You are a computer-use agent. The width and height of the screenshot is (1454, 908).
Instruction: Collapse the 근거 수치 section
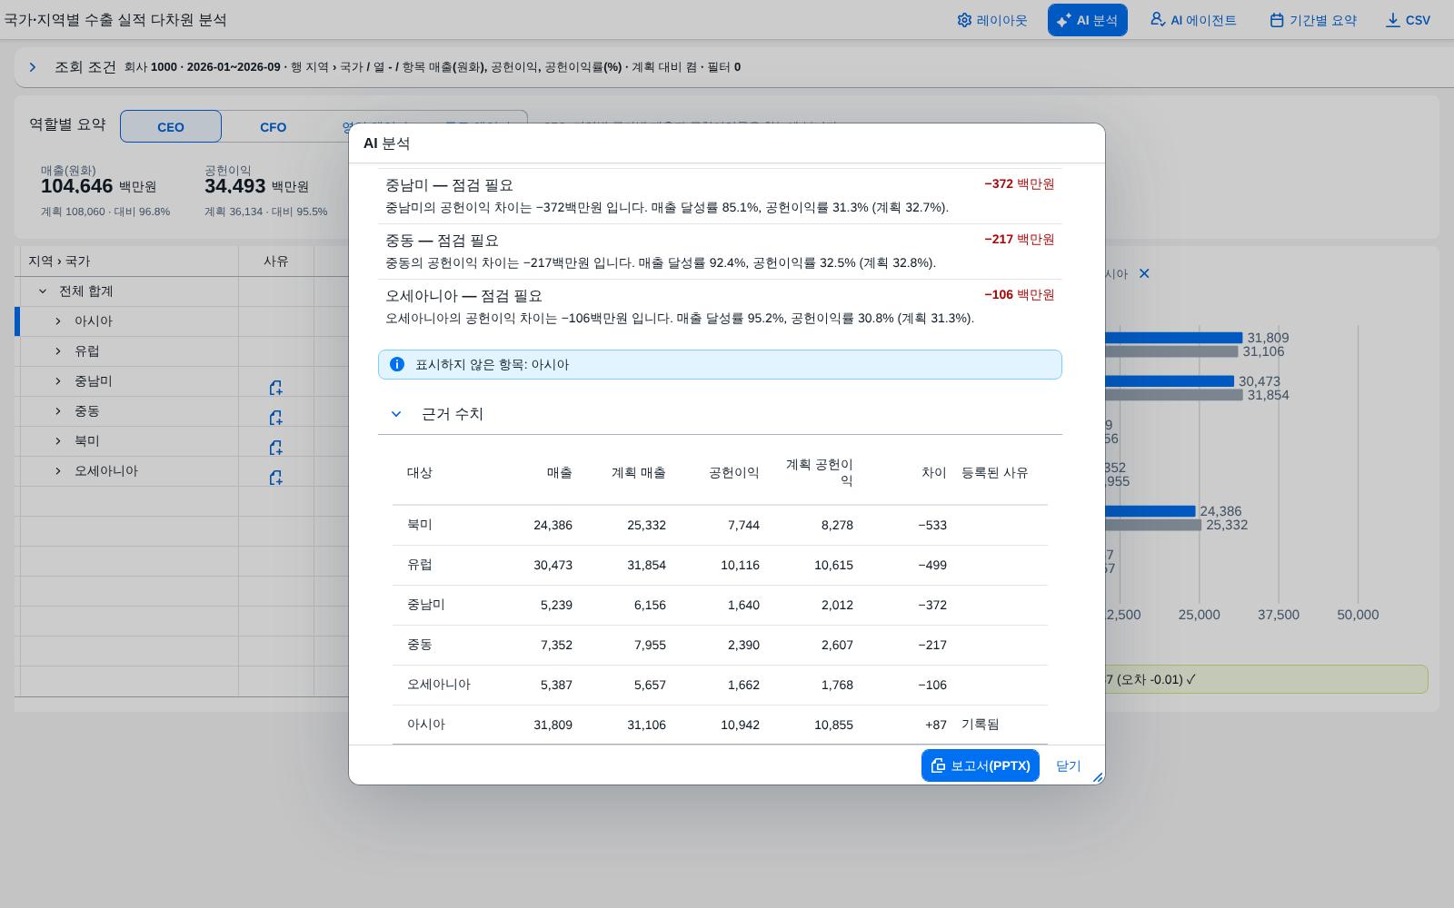point(396,414)
